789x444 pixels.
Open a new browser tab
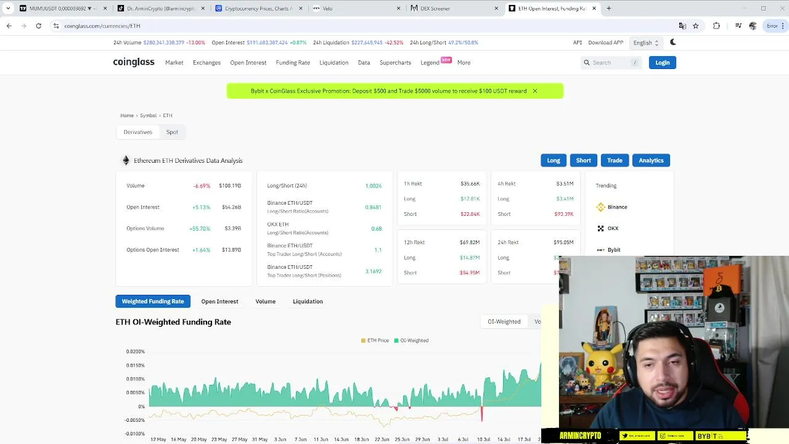pos(608,9)
